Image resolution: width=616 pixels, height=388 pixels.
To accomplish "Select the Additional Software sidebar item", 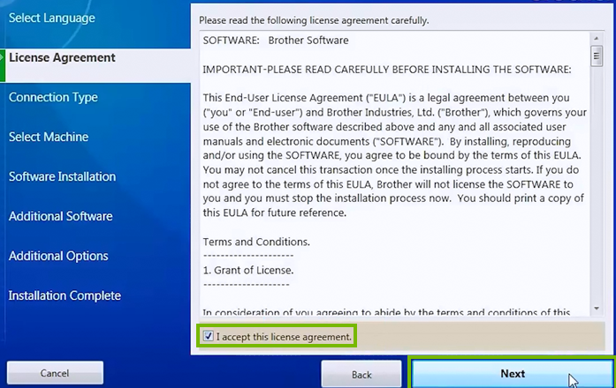I will tap(60, 216).
